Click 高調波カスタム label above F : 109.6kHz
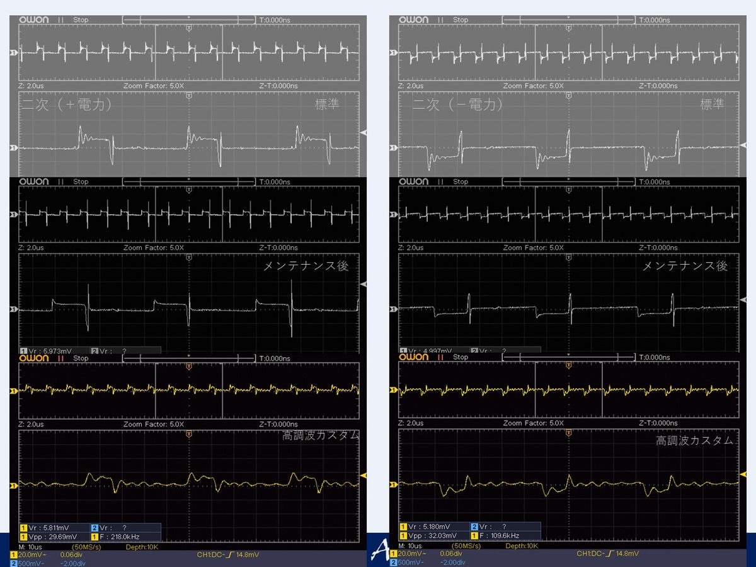756x567 pixels. 695,441
